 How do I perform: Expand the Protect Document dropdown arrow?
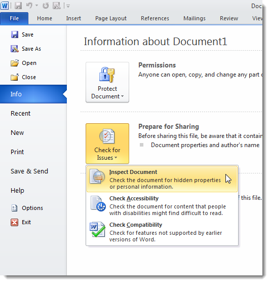(x=123, y=96)
